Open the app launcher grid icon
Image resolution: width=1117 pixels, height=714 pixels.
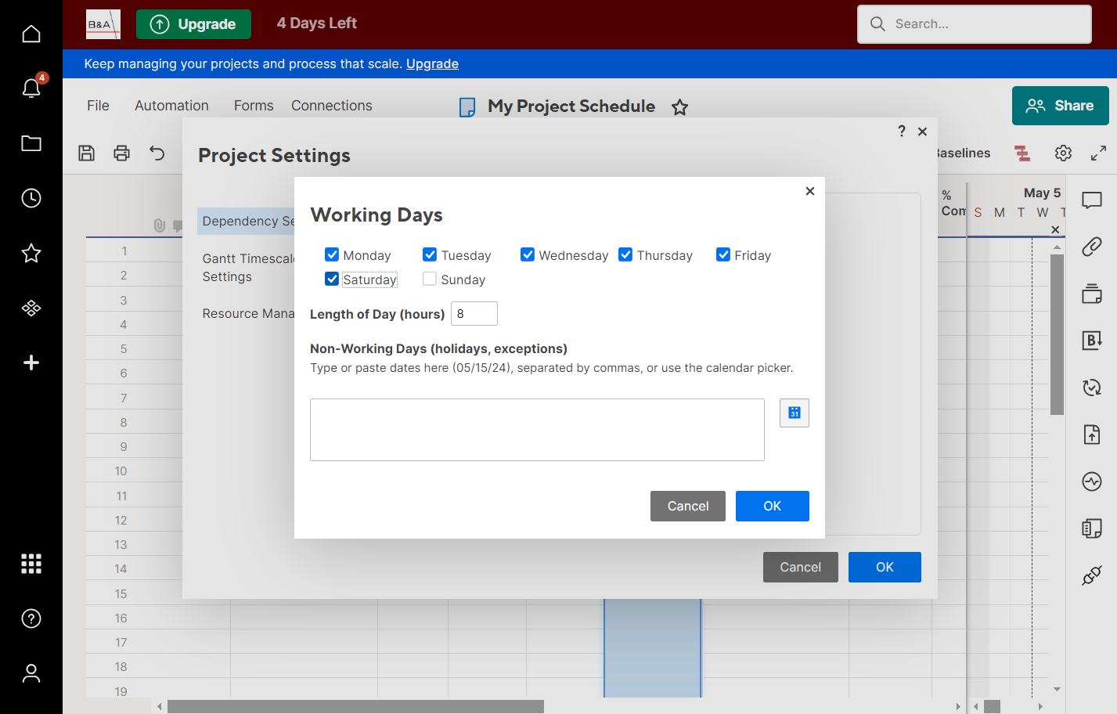(x=31, y=564)
